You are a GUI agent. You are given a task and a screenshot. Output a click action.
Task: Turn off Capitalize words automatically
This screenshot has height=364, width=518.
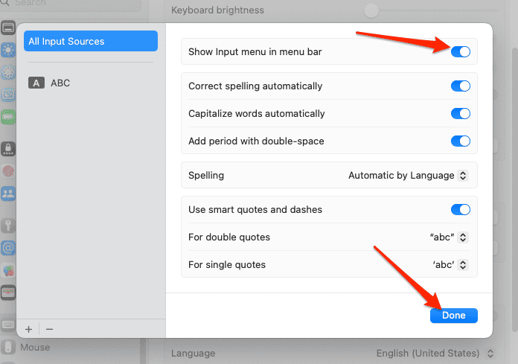pos(461,114)
